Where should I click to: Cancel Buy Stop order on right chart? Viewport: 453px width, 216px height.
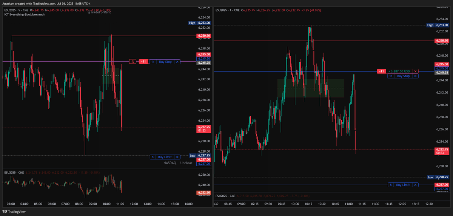[x=416, y=76]
